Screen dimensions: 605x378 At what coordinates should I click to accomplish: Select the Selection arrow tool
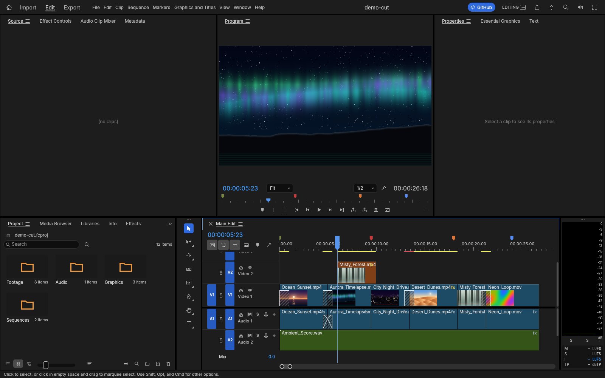[x=189, y=228]
